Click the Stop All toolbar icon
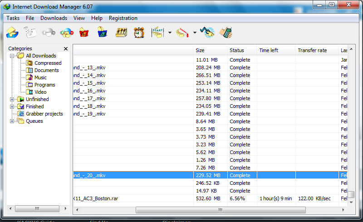Screen dimensions: 363x222 tap(67, 33)
